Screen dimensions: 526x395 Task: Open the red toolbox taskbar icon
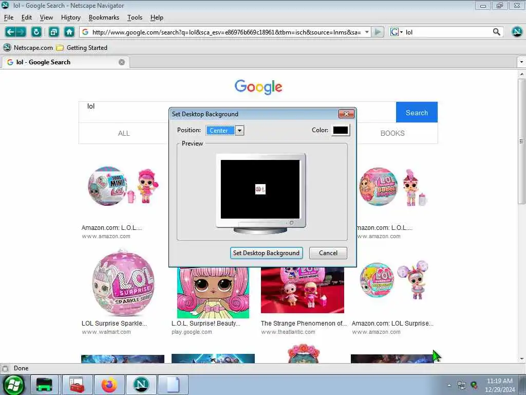pyautogui.click(x=77, y=385)
